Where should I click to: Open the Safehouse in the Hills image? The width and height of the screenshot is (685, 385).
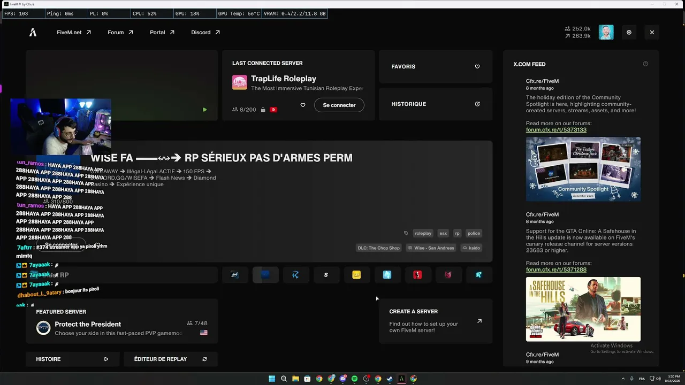click(x=583, y=309)
